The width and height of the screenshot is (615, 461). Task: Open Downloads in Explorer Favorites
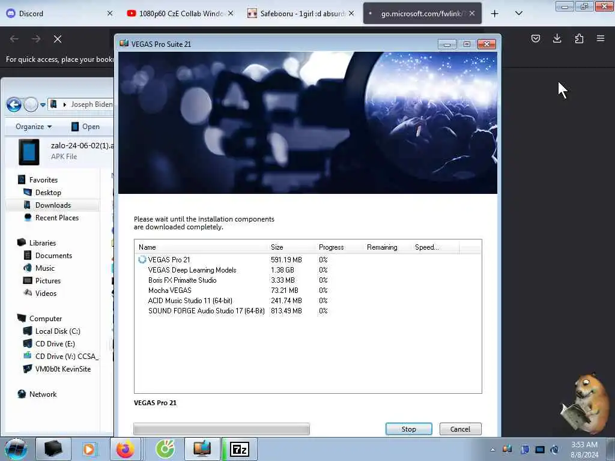click(x=47, y=205)
